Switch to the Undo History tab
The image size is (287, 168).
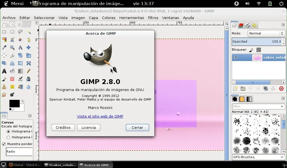[254, 25]
